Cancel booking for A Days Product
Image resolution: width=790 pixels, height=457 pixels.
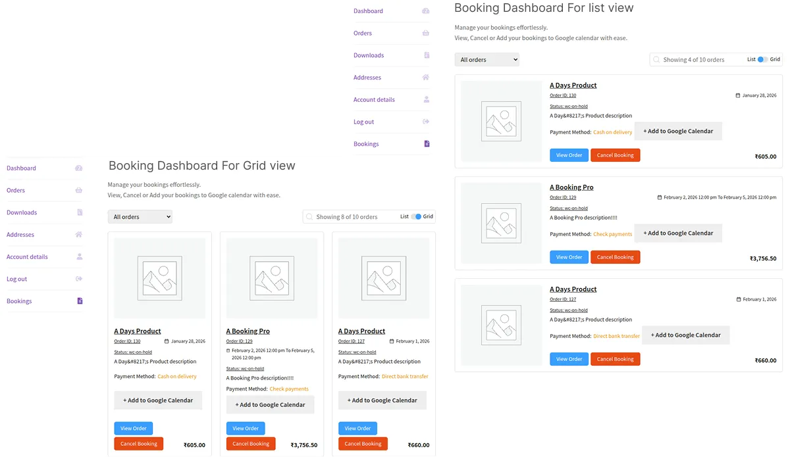tap(615, 155)
